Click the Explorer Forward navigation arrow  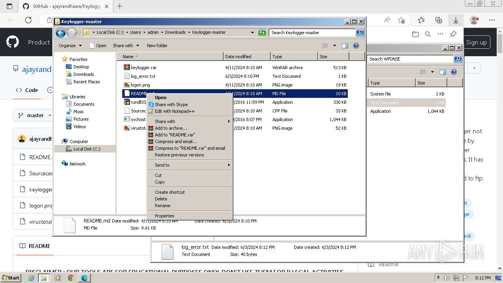72,33
